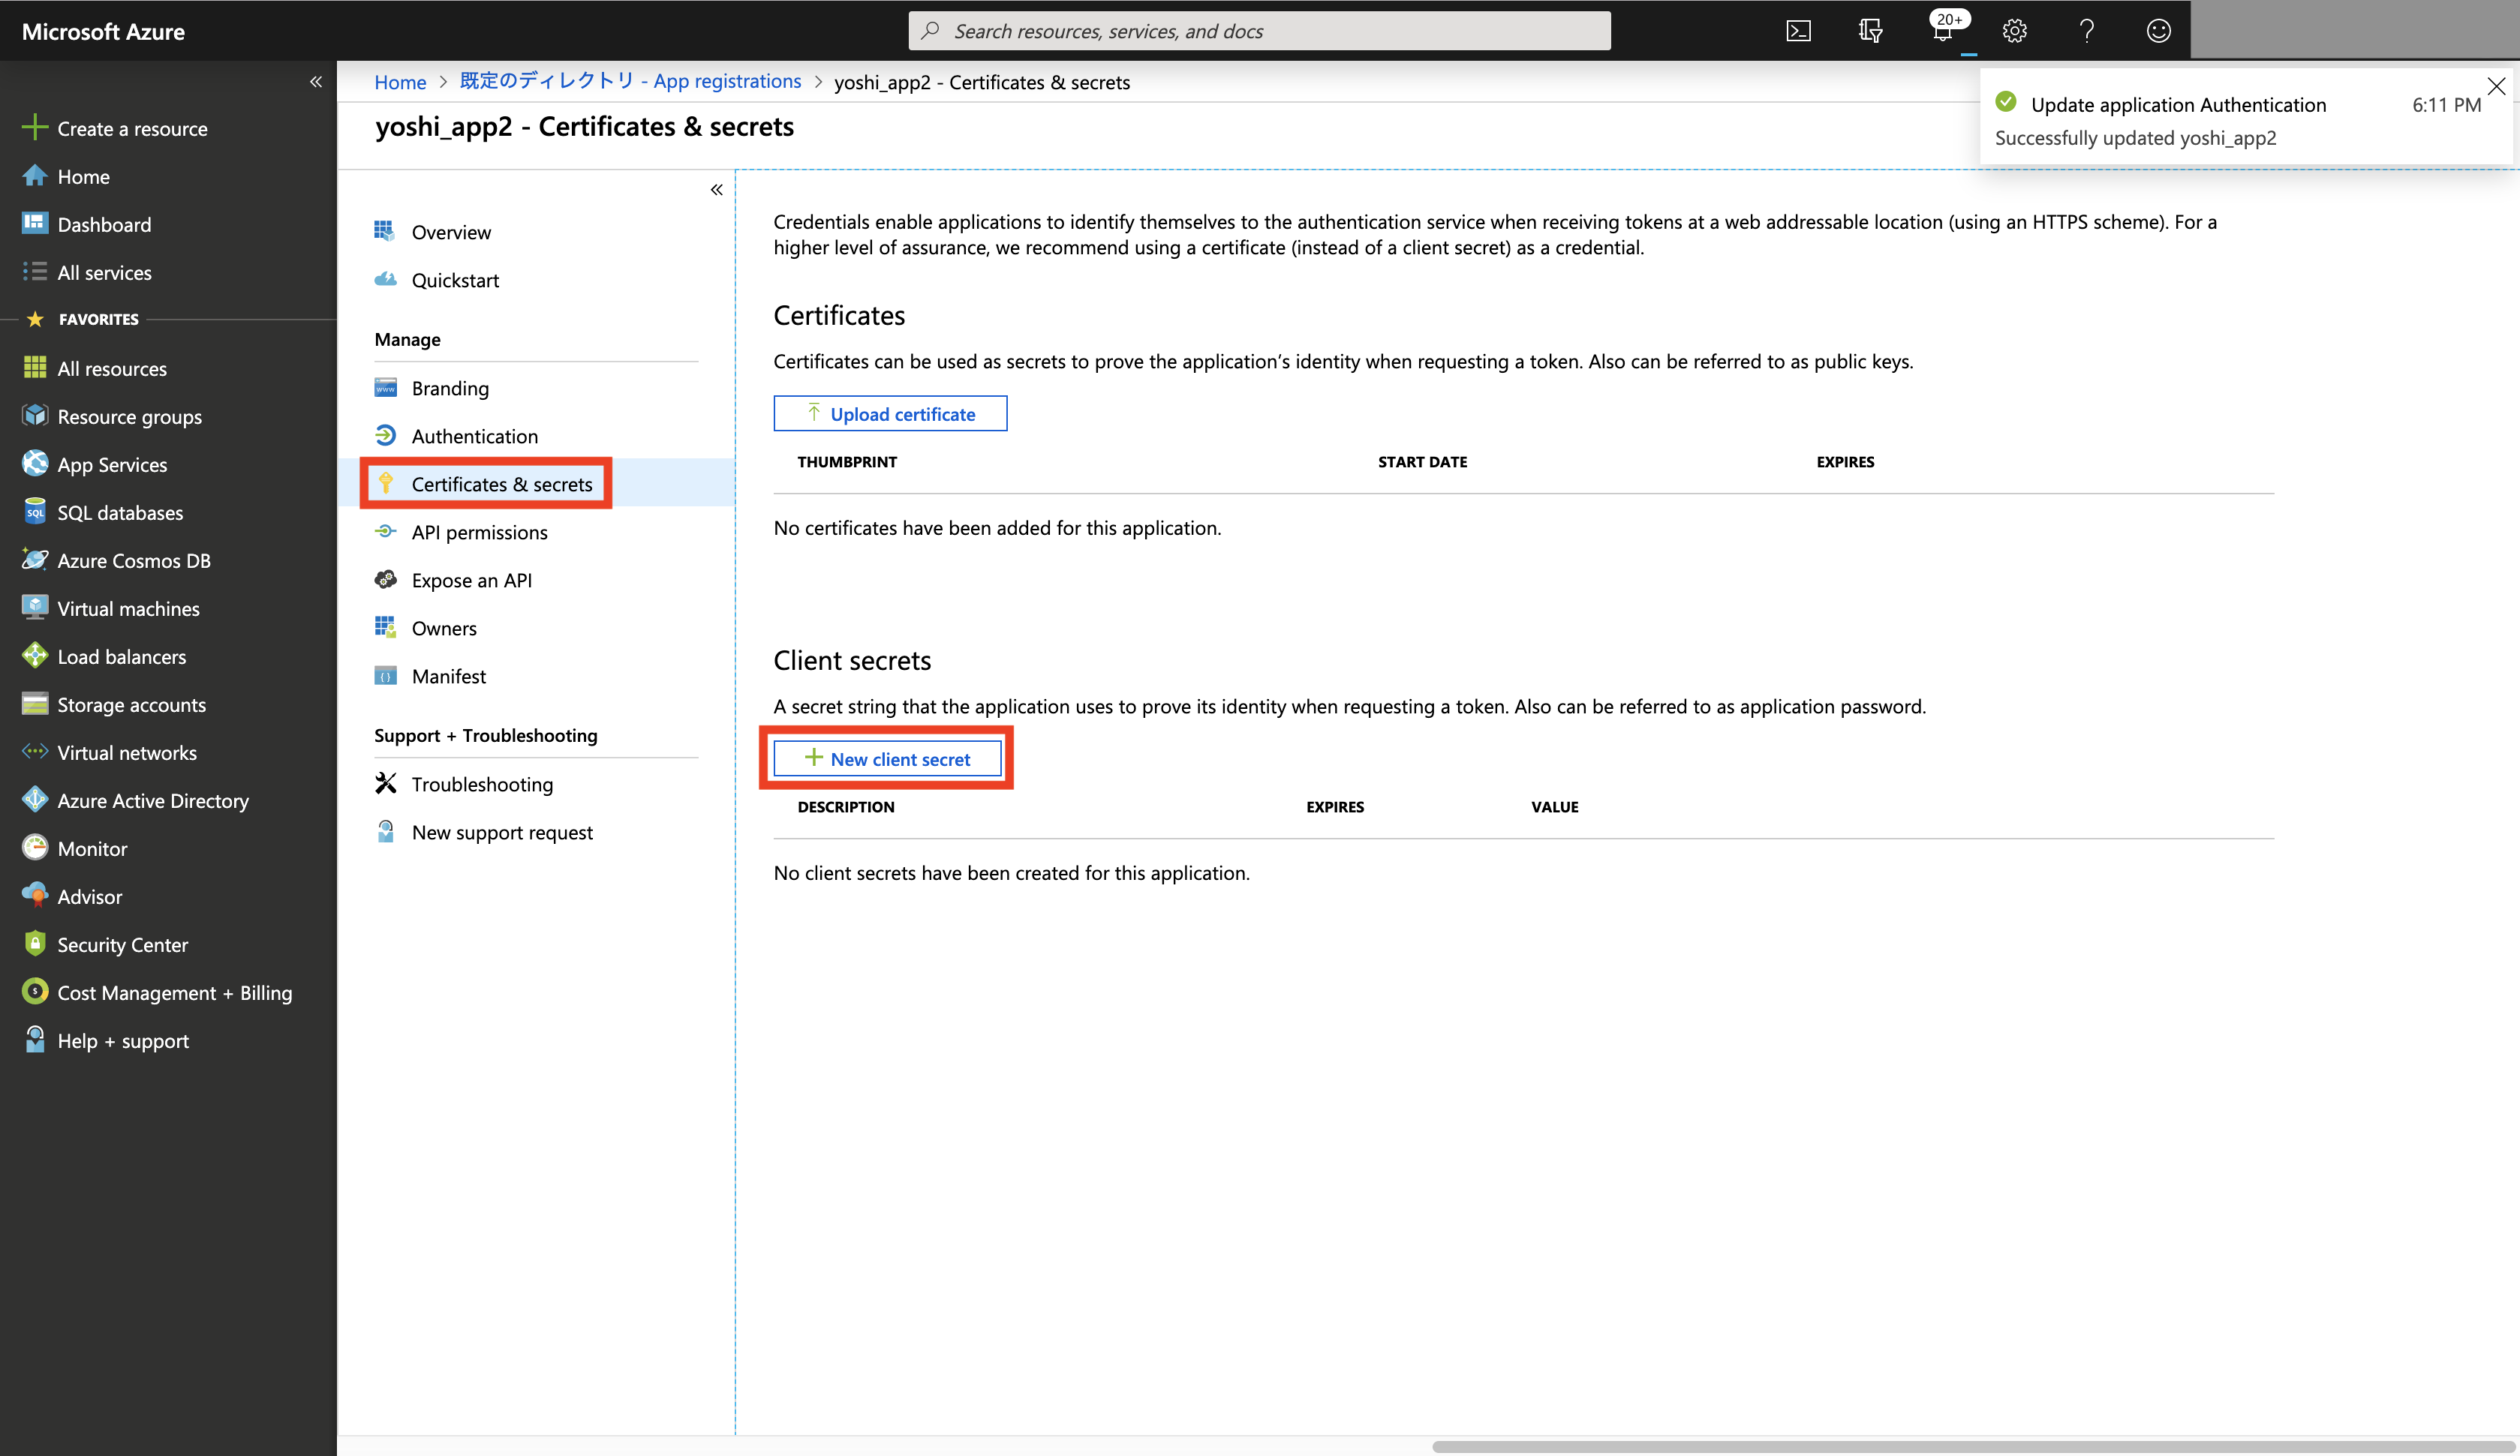Click the Search resources, services, and docs field
This screenshot has height=1456, width=2520.
tap(1259, 31)
